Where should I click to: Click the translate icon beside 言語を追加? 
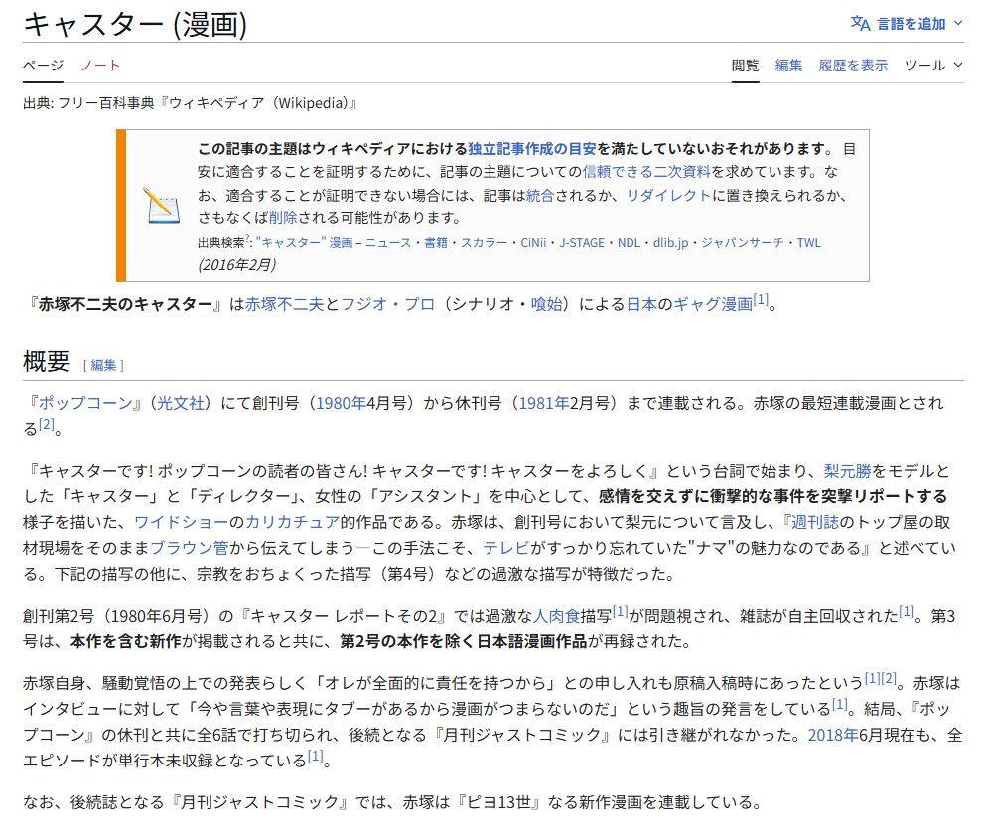(860, 23)
